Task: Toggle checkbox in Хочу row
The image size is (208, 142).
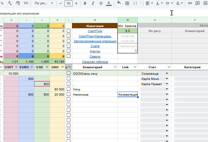Action: click(x=69, y=89)
